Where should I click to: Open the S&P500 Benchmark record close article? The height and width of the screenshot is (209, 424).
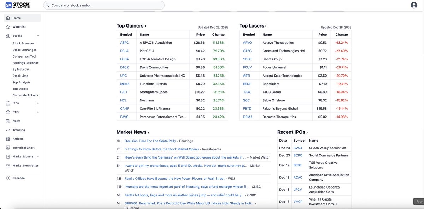click(189, 203)
